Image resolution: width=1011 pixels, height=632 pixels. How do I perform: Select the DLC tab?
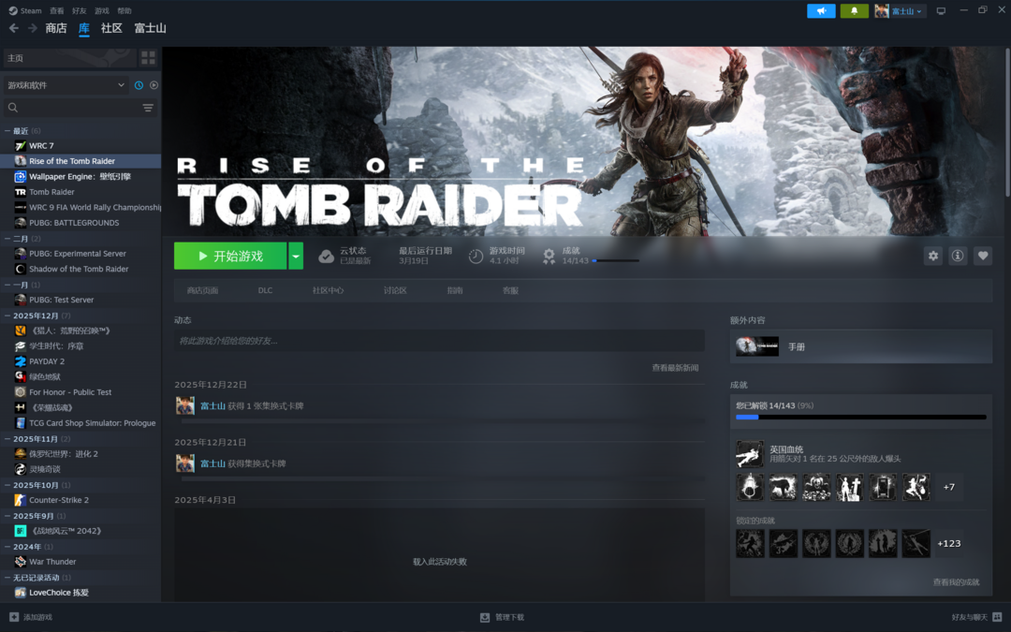click(265, 290)
